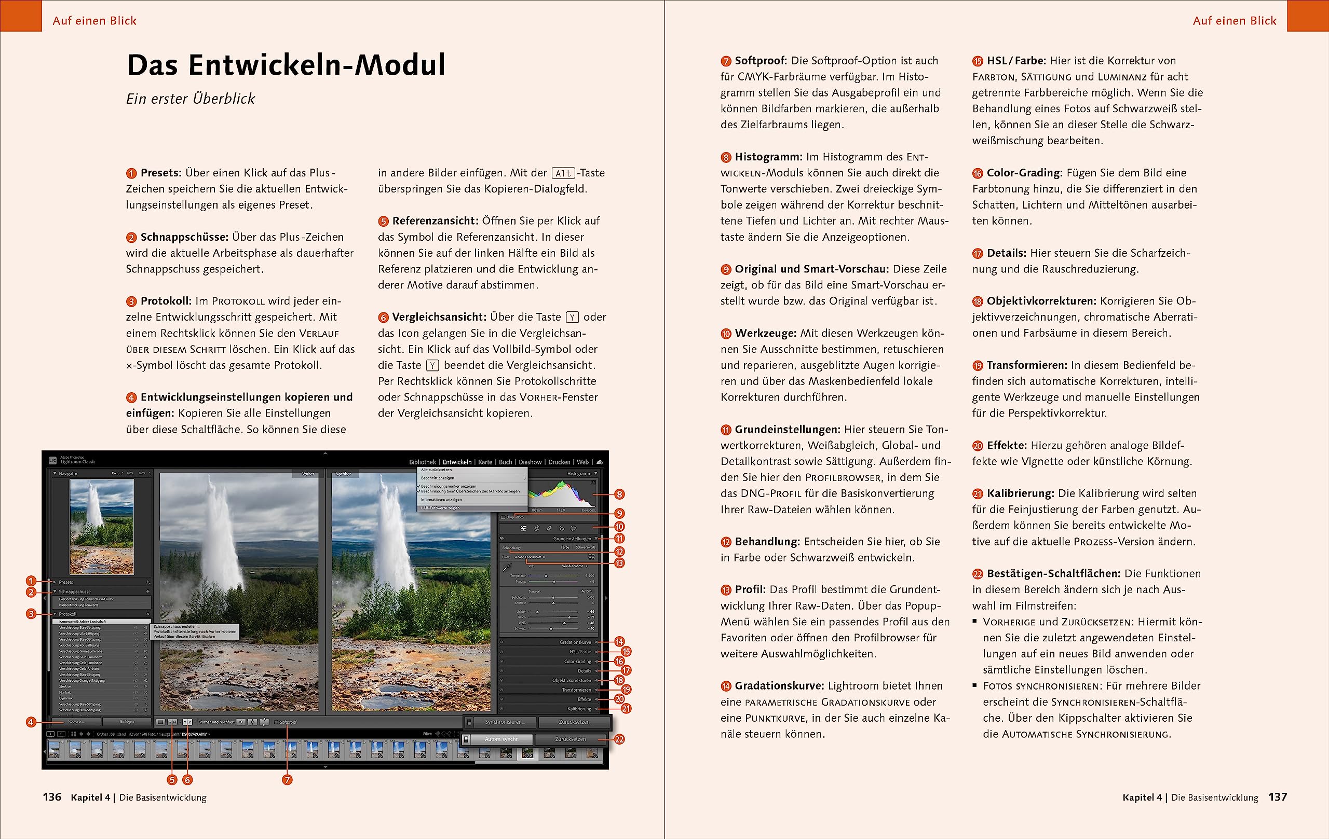This screenshot has width=1329, height=839.
Task: Open the WA Wie Aufnahme dropdown
Action: pyautogui.click(x=576, y=566)
